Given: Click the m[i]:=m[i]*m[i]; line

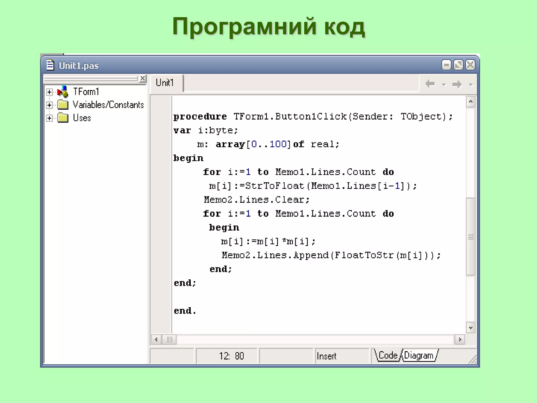Looking at the screenshot, I should coord(268,241).
